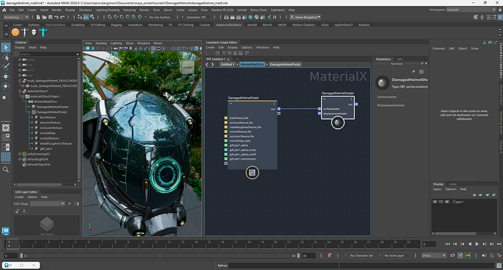Open the USD Stage dropdown

48,204
